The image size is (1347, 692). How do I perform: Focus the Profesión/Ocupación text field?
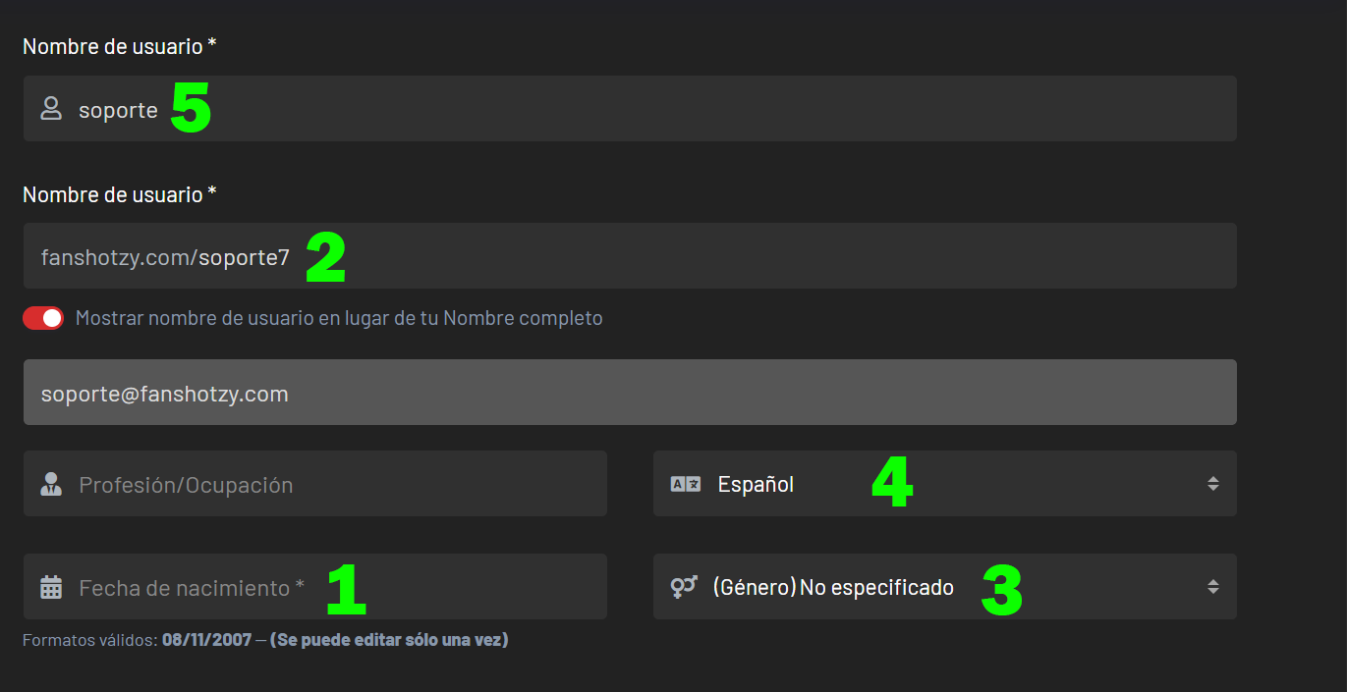(315, 484)
